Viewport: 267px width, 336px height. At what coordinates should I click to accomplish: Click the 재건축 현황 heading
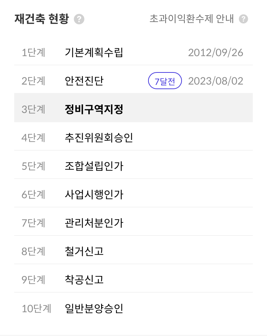click(x=41, y=19)
